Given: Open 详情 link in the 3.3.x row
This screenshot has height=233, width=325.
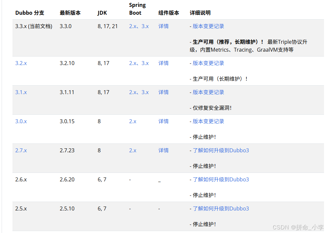Looking at the screenshot, I should coord(164,26).
